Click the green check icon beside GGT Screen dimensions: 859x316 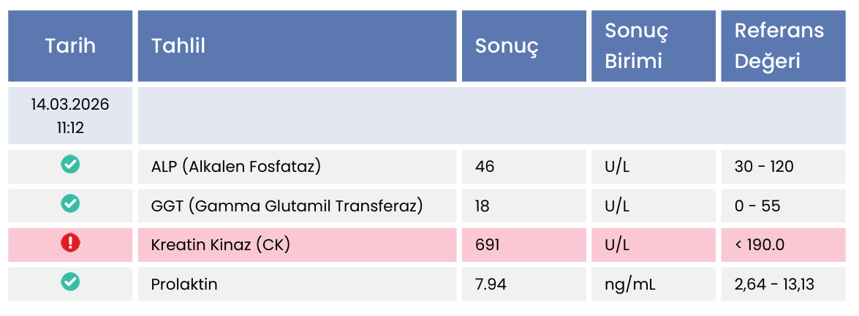[x=70, y=203]
